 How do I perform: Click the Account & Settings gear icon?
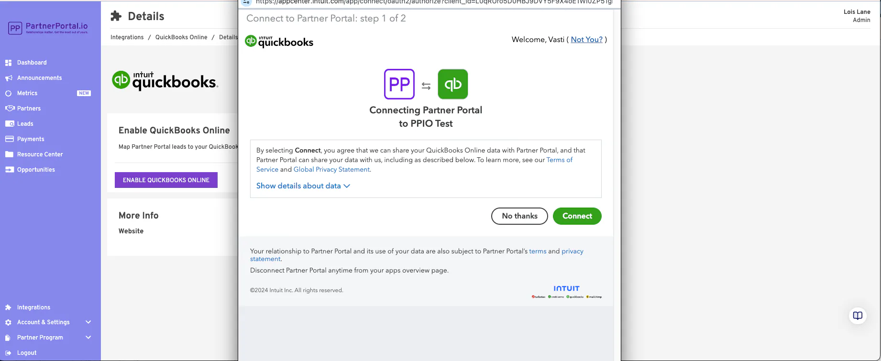pyautogui.click(x=8, y=323)
